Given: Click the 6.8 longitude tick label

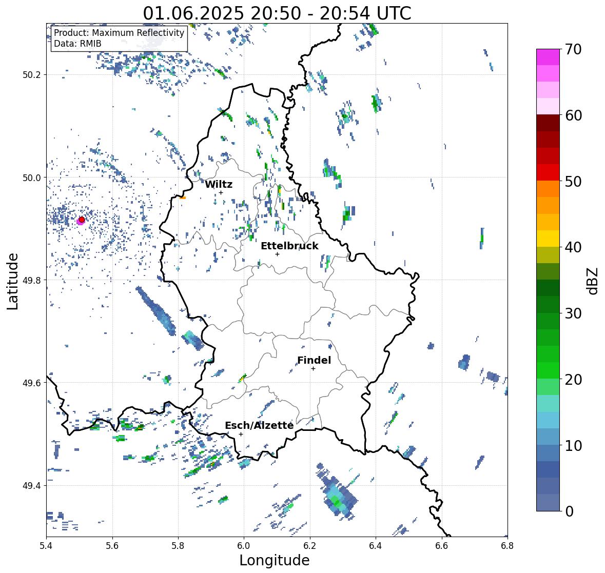Looking at the screenshot, I should [508, 546].
